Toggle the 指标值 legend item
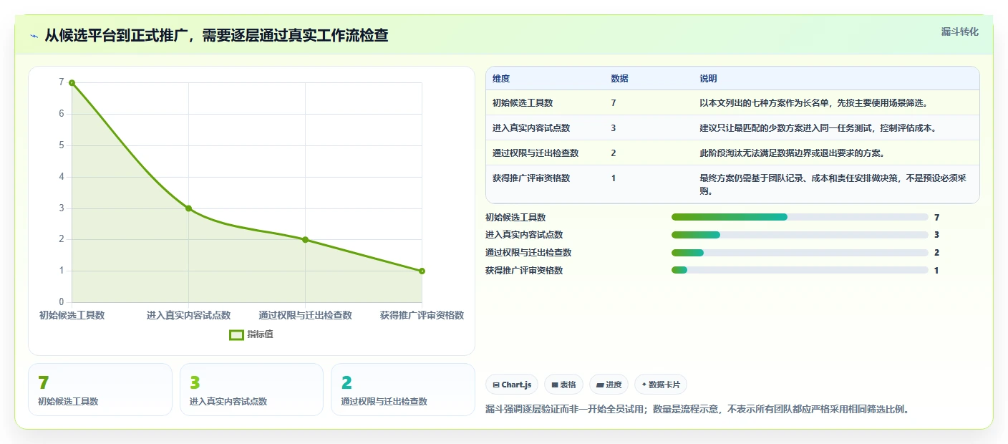This screenshot has height=444, width=1008. pyautogui.click(x=251, y=334)
